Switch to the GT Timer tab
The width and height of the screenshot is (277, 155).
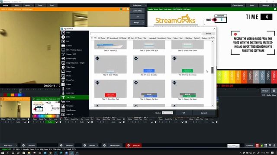click(x=138, y=38)
